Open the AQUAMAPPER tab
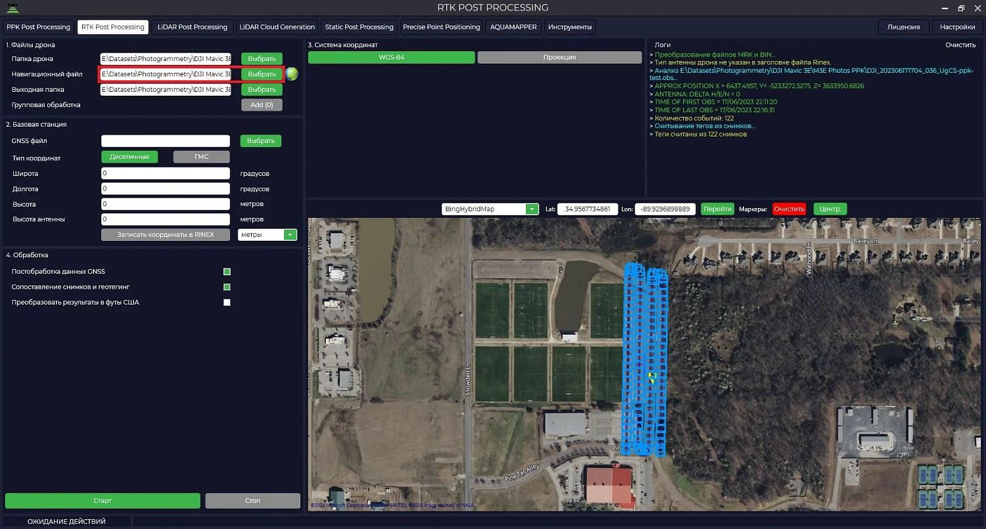 (x=515, y=27)
